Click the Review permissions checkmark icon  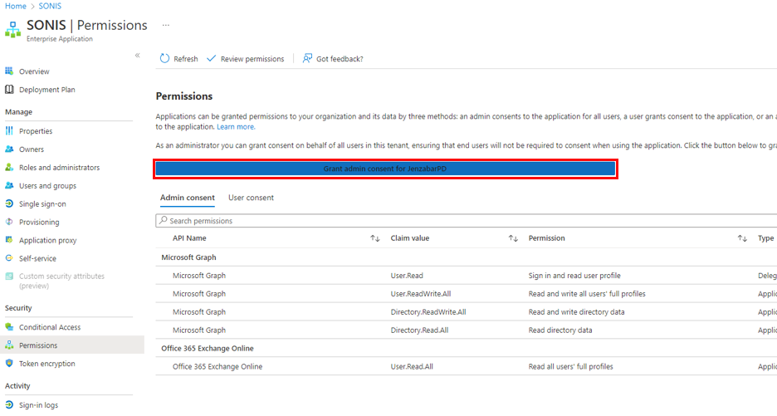pos(211,58)
